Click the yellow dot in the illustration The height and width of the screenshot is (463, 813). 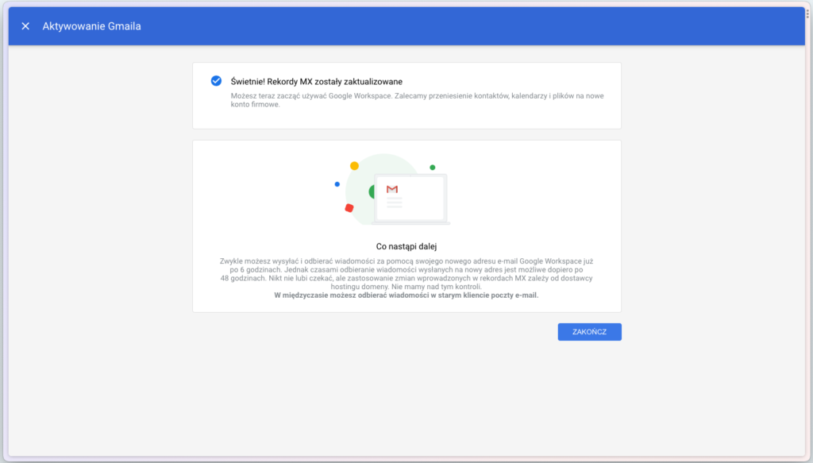(x=354, y=166)
